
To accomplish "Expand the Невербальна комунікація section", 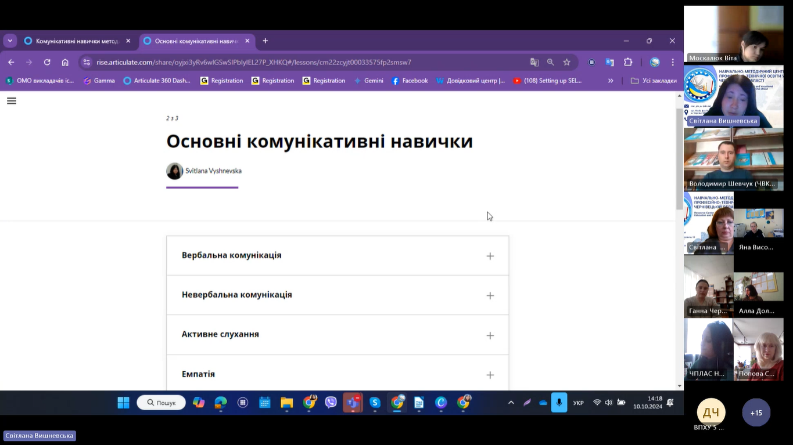I will [490, 295].
